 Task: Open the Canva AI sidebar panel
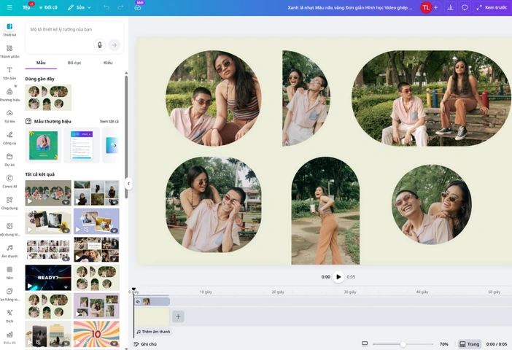coord(9,181)
